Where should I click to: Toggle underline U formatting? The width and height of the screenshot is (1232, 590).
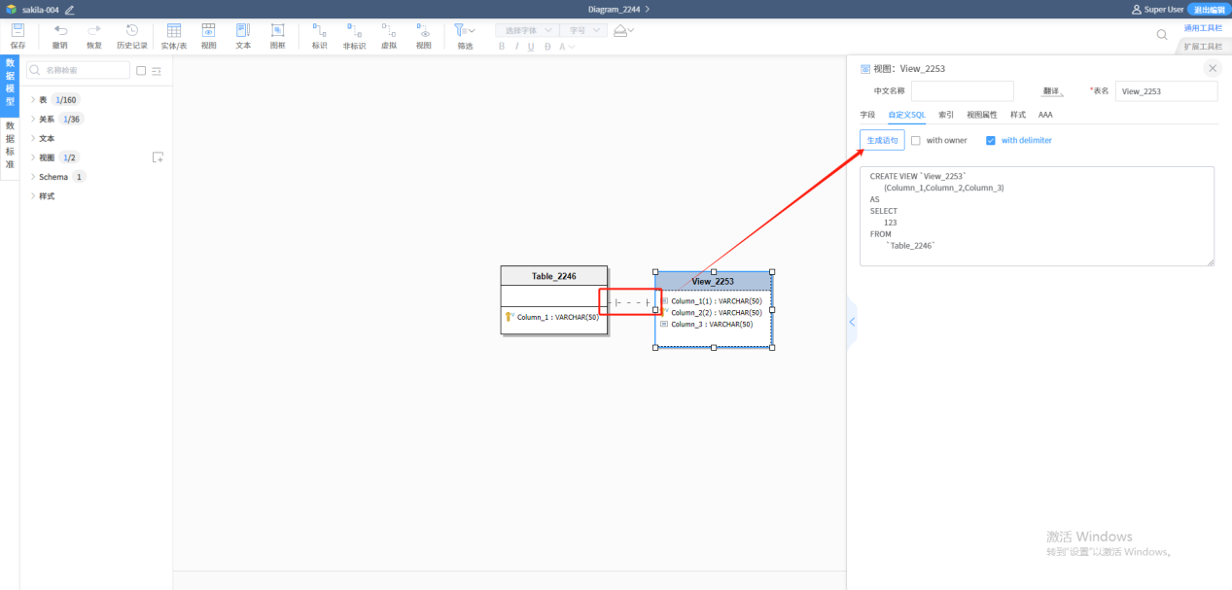(x=532, y=46)
